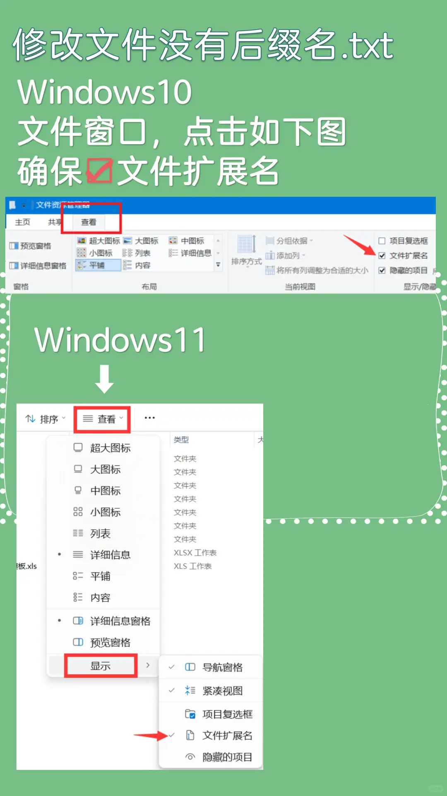
Task: Expand the layout gallery more arrow
Action: tap(218, 265)
